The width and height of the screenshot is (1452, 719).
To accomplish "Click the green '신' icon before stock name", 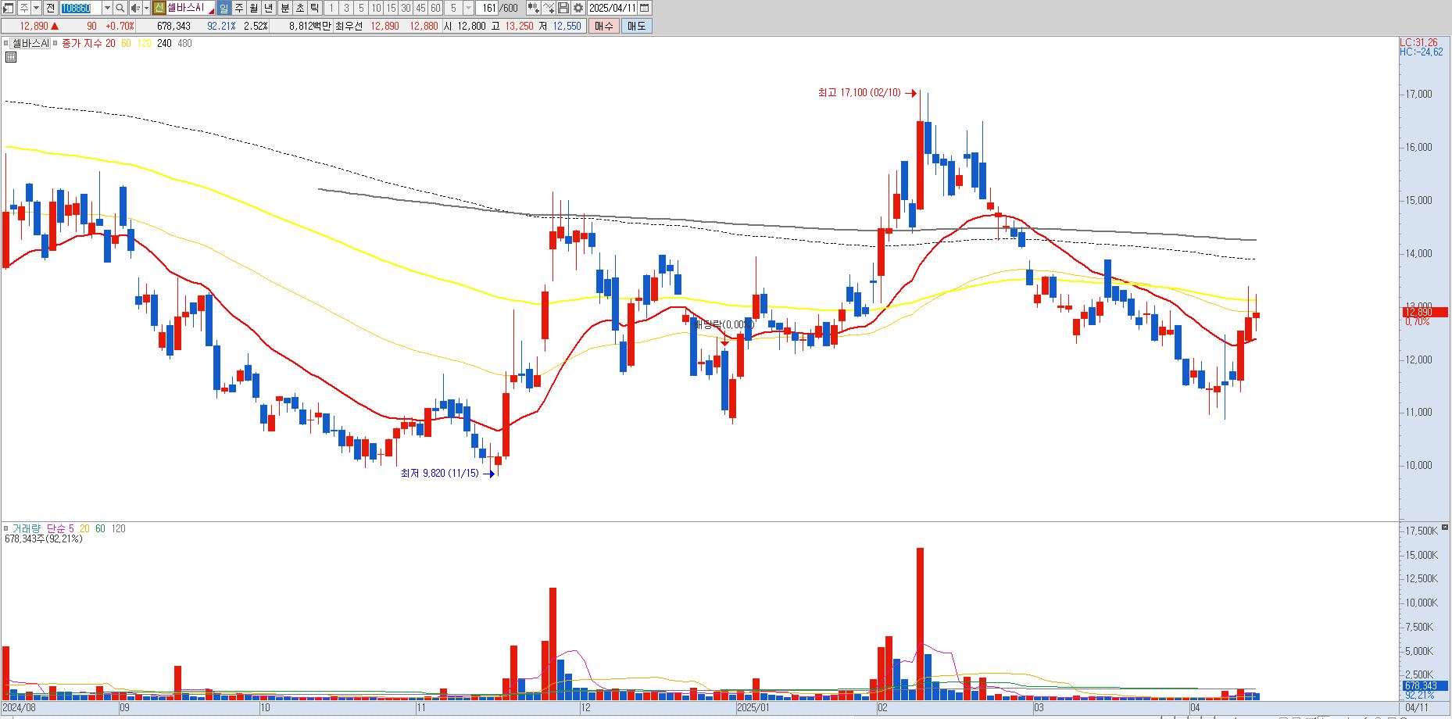I will click(x=159, y=8).
